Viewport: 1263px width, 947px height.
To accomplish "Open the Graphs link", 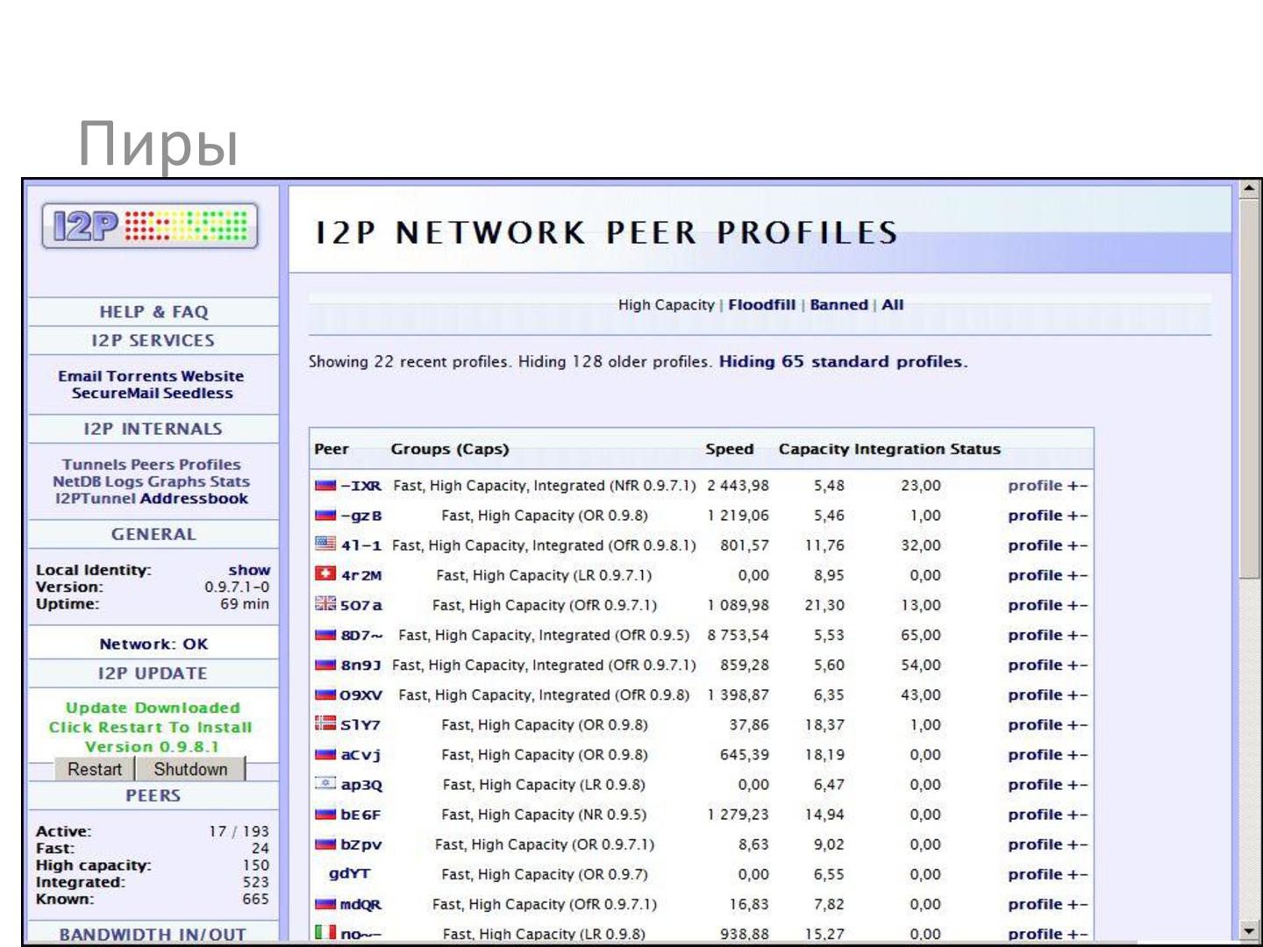I will click(x=175, y=481).
